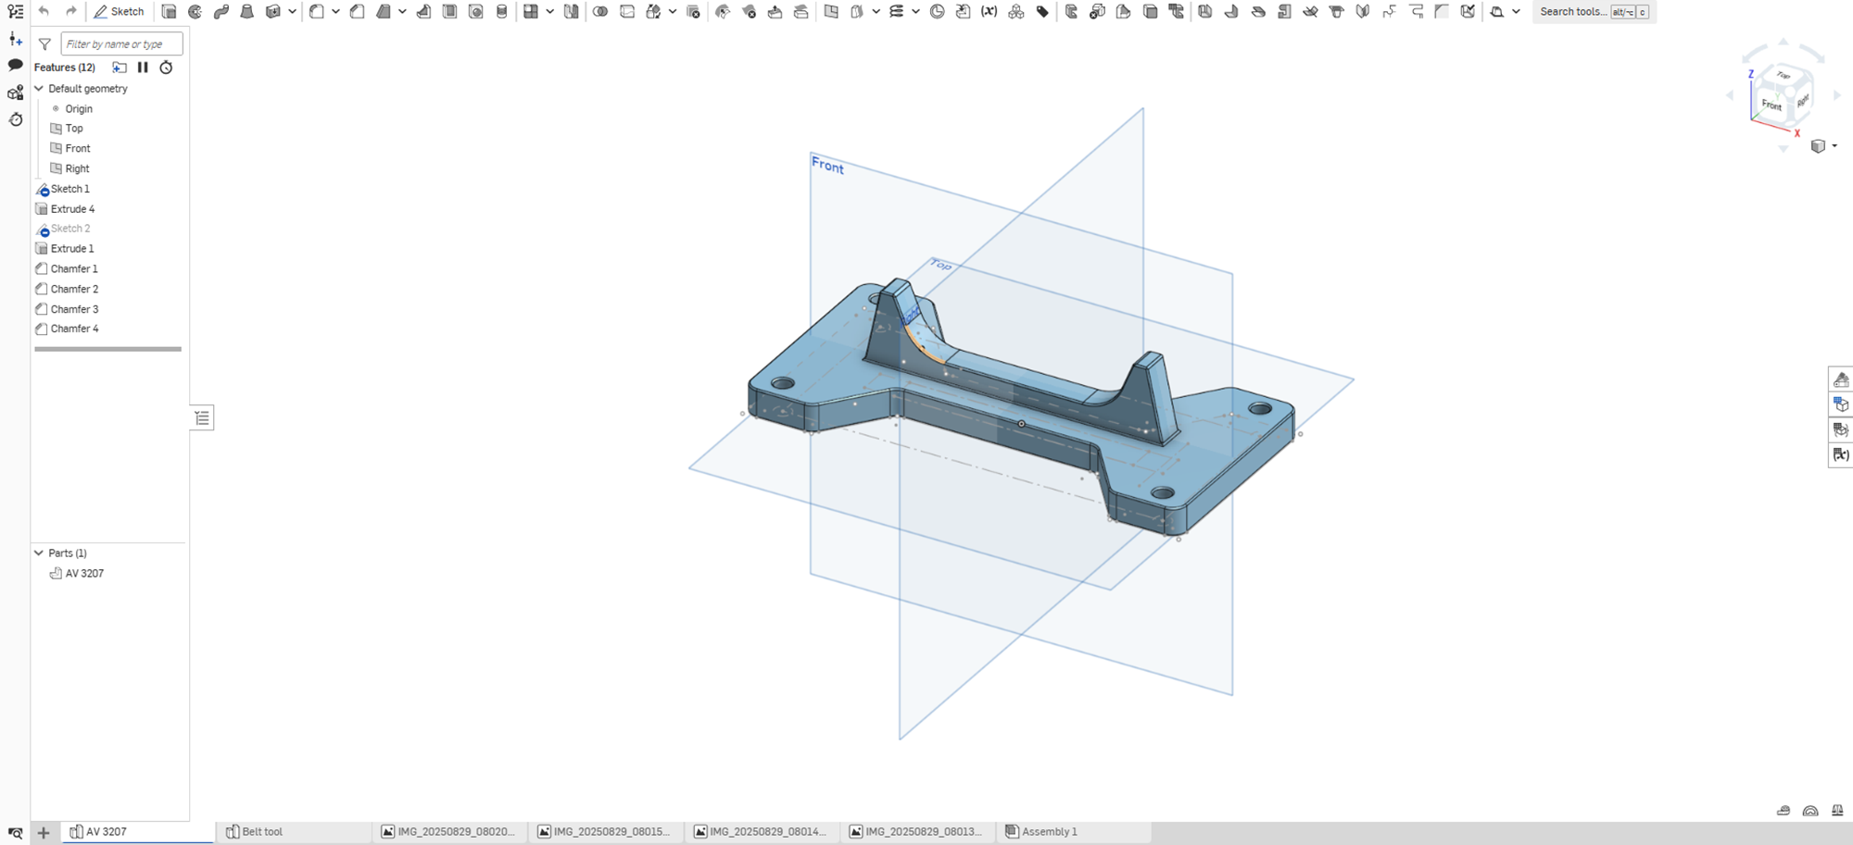Select the Revolve tool
This screenshot has width=1853, height=845.
[x=195, y=12]
